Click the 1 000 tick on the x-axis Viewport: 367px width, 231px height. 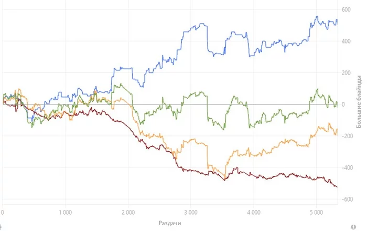(x=66, y=213)
